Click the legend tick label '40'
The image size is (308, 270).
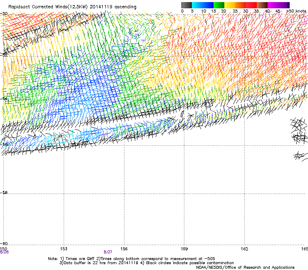(267, 11)
